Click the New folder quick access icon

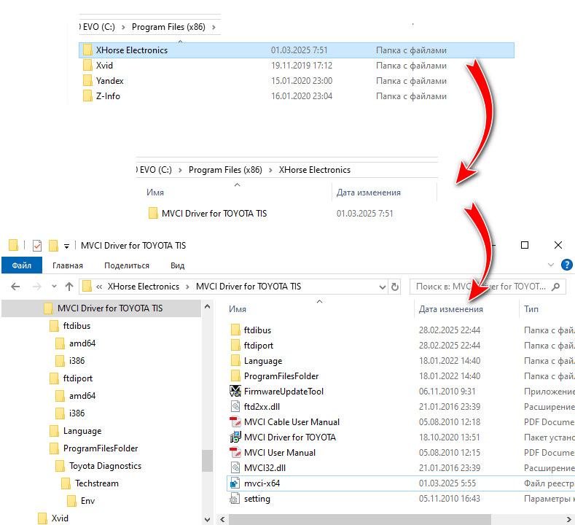[x=53, y=246]
